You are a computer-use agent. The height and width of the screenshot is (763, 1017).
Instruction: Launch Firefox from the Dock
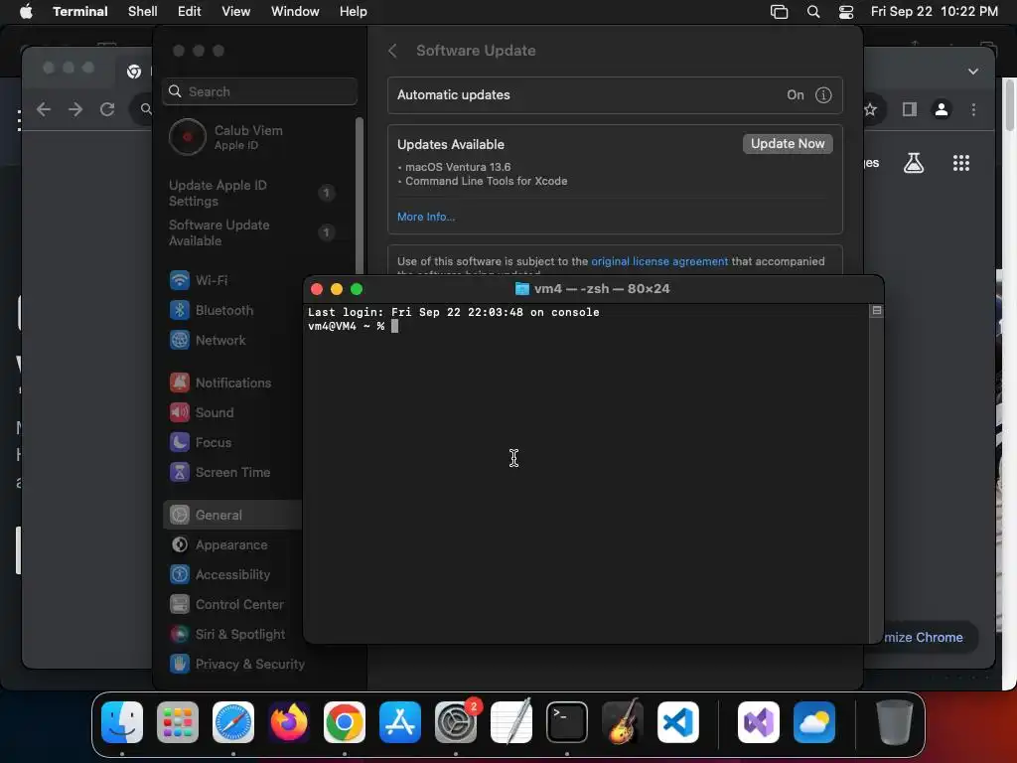tap(289, 722)
